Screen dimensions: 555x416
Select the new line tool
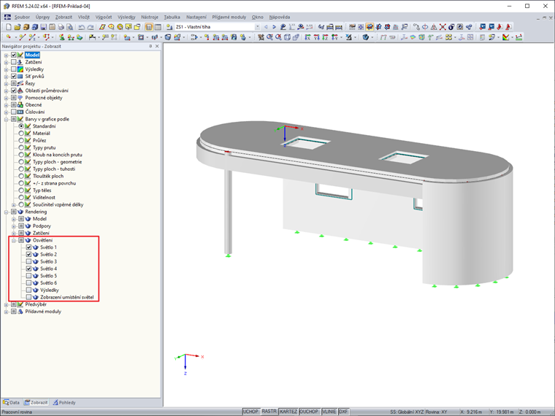click(22, 37)
